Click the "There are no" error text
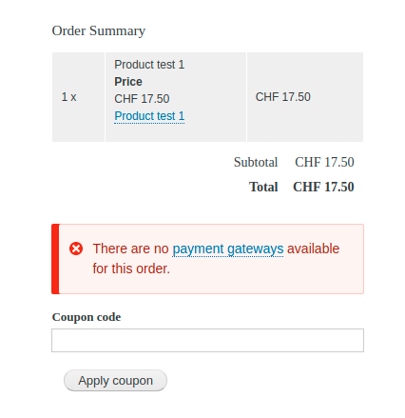 (x=130, y=249)
